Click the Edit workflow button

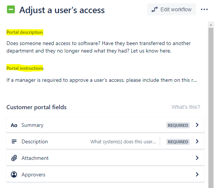(172, 9)
